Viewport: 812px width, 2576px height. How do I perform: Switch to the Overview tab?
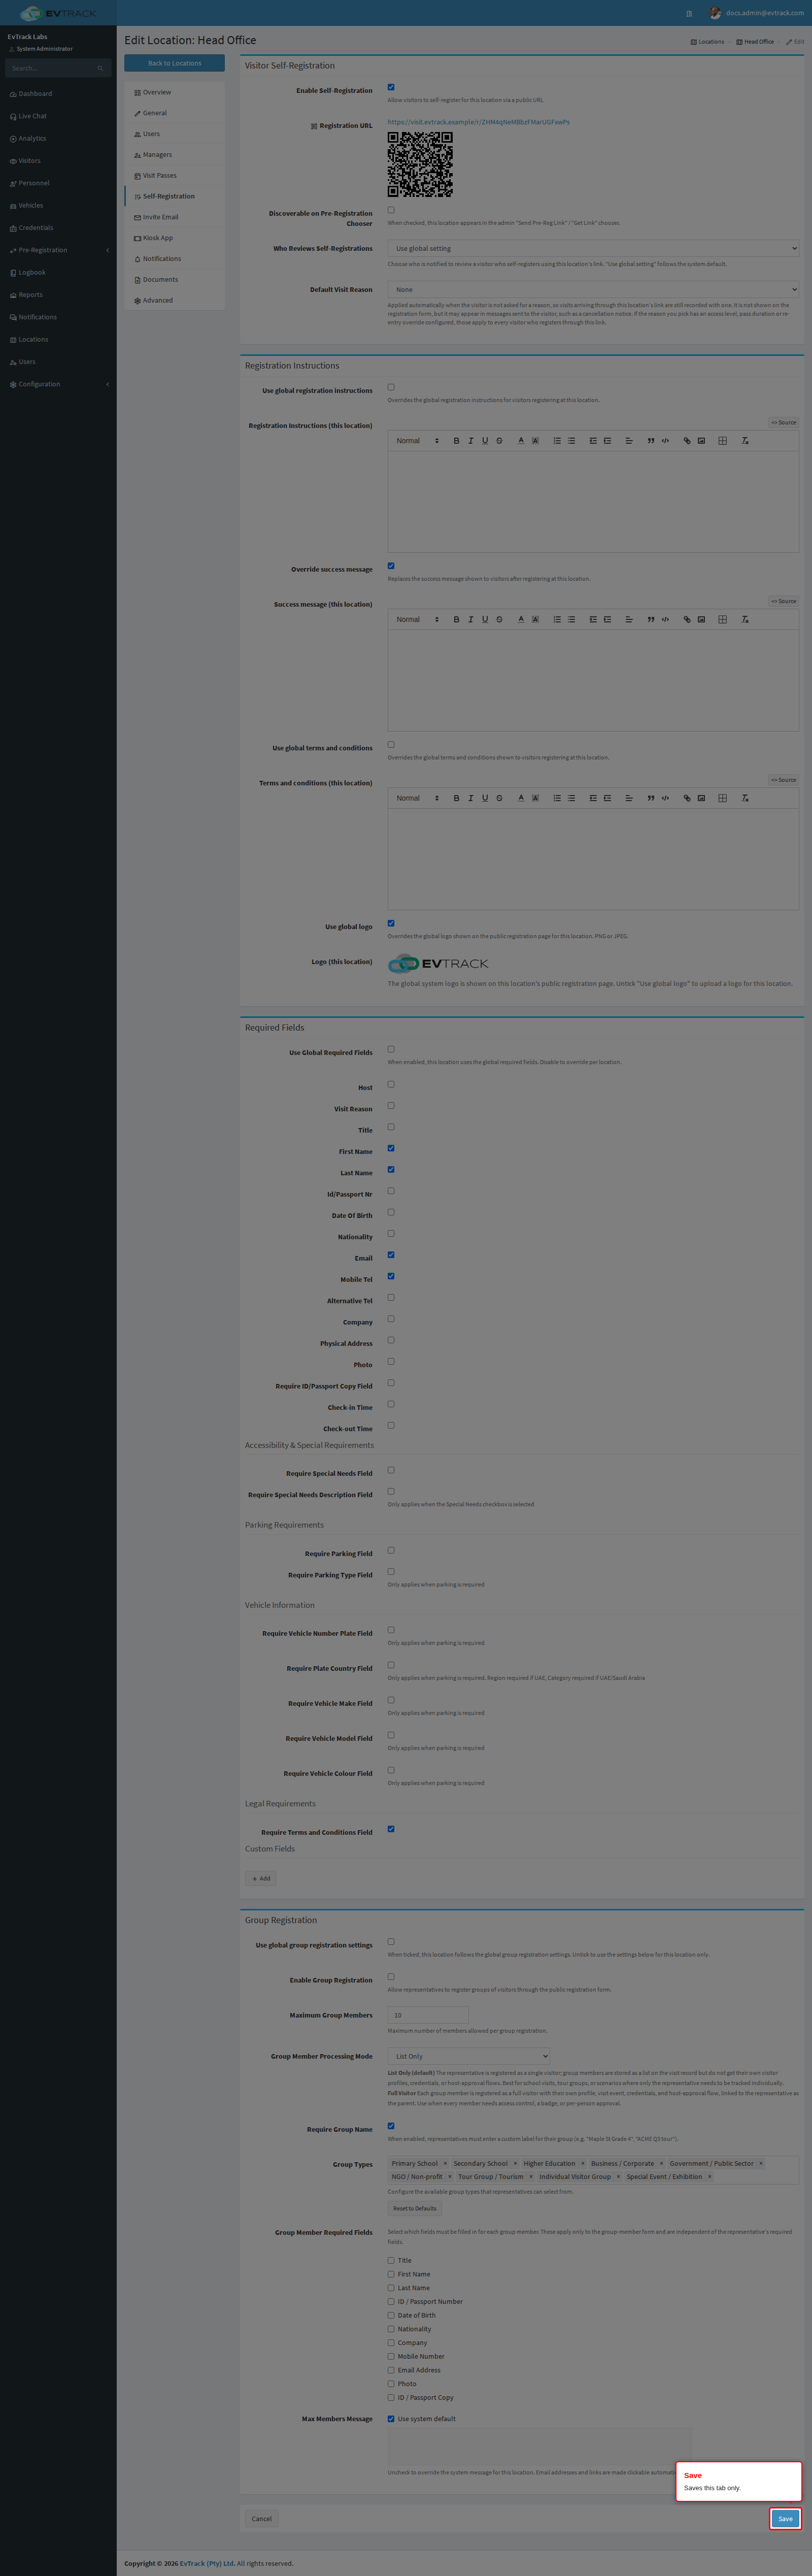[x=174, y=92]
